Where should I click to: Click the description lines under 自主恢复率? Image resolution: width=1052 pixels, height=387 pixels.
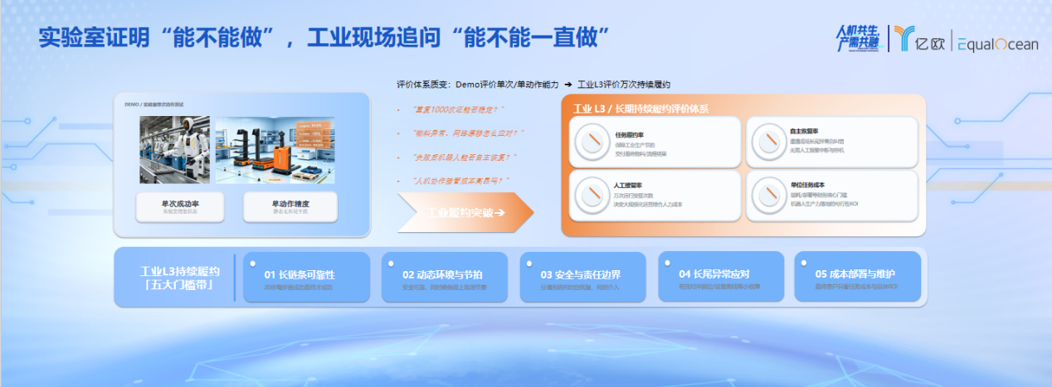(x=819, y=146)
